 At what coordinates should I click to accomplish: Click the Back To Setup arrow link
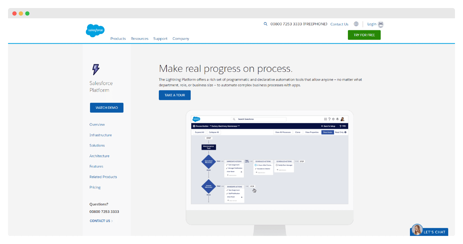coord(328,126)
